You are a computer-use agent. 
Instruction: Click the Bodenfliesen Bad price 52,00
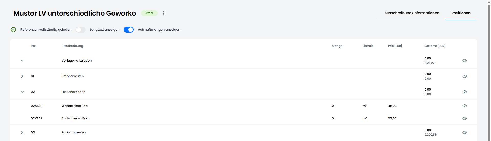coord(392,118)
